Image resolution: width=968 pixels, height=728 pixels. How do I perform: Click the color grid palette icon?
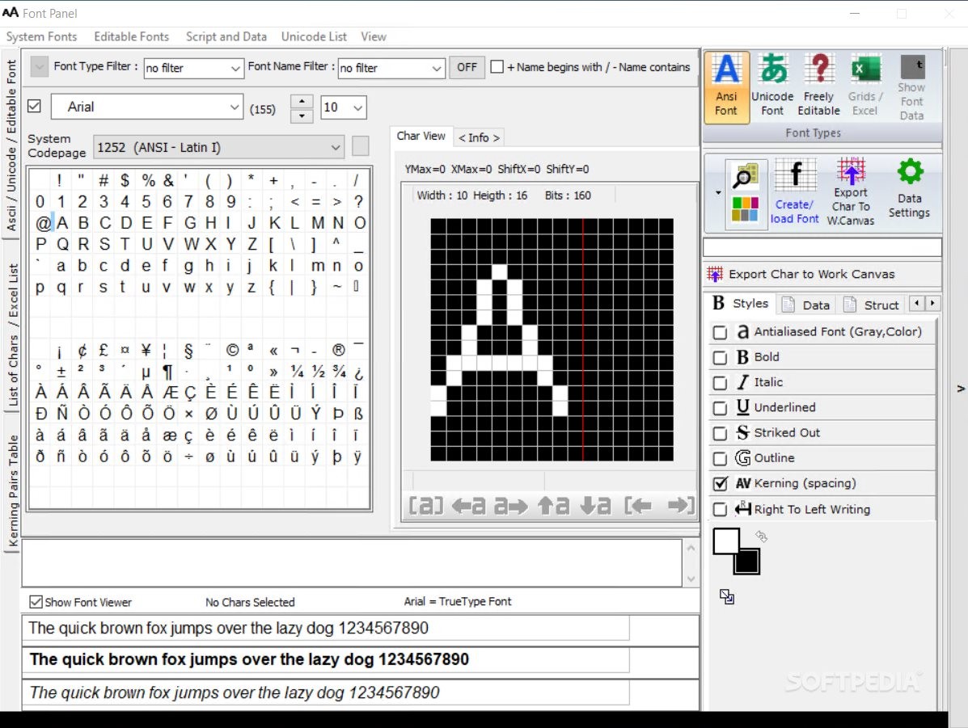[x=745, y=210]
